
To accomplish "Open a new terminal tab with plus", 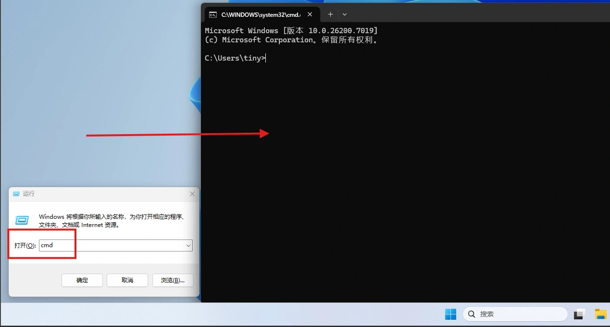I will (330, 14).
